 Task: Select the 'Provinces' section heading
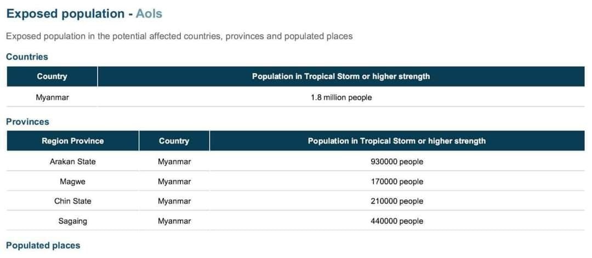coord(27,122)
